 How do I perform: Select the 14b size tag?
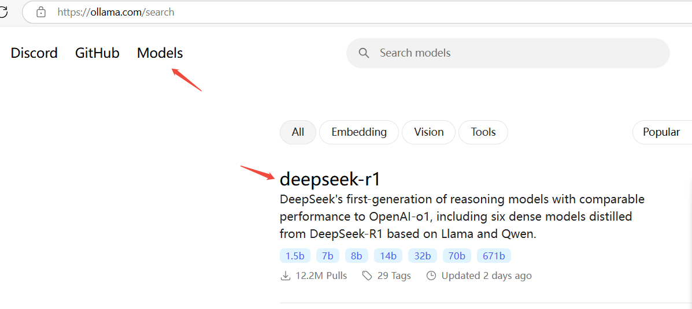point(388,256)
